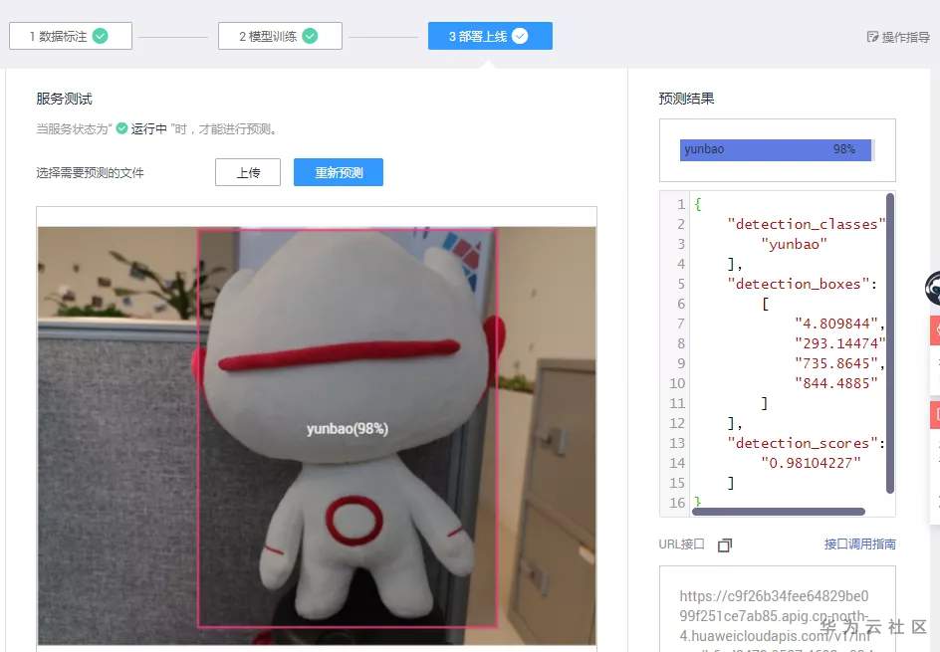
Task: Click the check icon on 部署上线
Action: point(520,36)
